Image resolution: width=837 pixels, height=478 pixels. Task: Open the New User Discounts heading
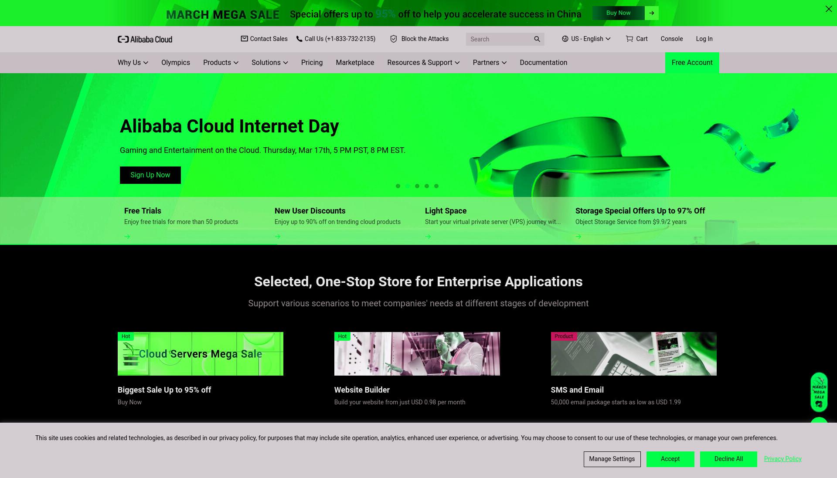[310, 211]
